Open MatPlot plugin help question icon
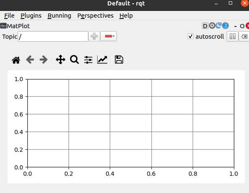This screenshot has width=249, height=193. tap(225, 26)
